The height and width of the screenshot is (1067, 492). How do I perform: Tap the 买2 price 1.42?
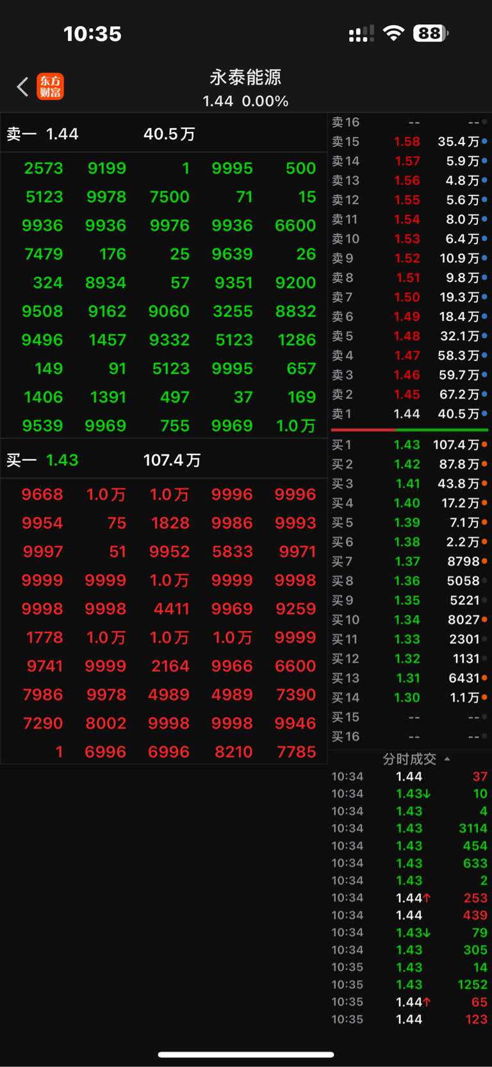pyautogui.click(x=407, y=464)
